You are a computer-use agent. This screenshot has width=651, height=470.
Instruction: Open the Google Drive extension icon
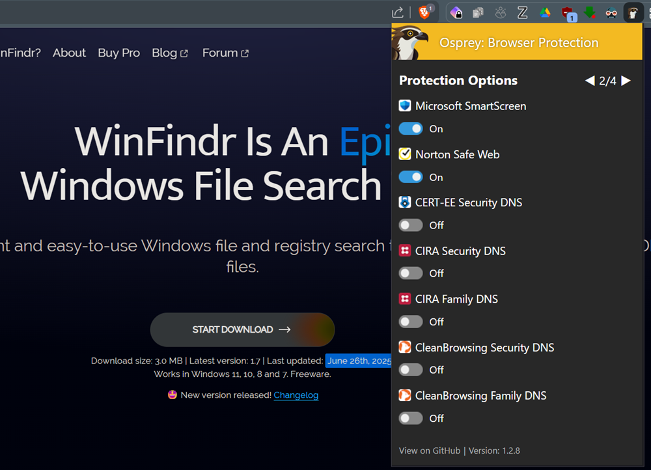click(x=545, y=13)
